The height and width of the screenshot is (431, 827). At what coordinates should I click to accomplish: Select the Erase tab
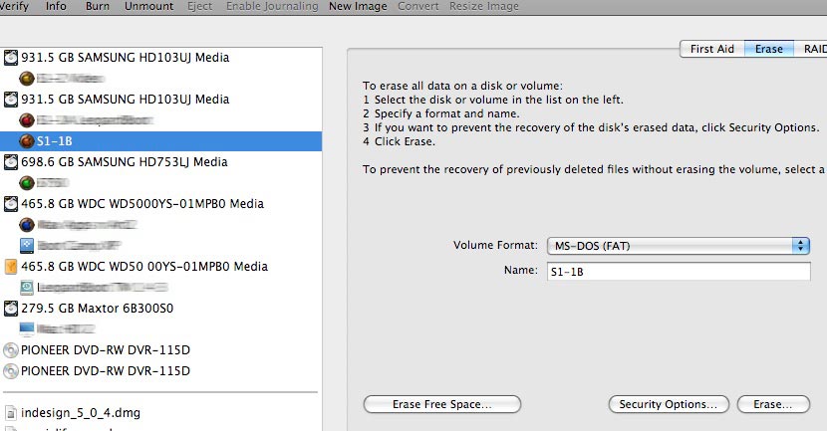[x=769, y=49]
